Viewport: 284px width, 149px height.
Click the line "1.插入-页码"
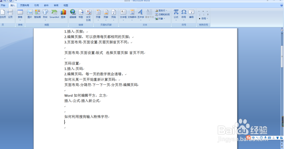point(74,69)
